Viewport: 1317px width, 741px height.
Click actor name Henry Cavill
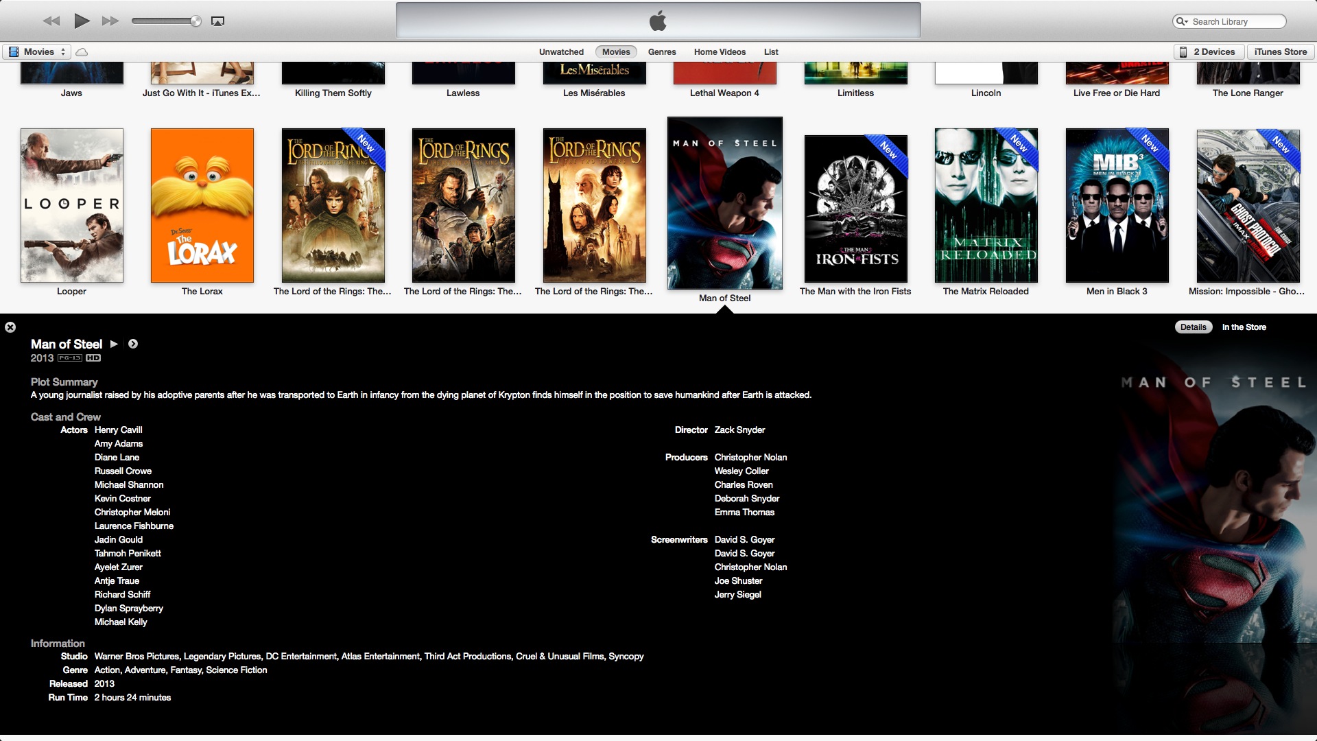click(119, 430)
